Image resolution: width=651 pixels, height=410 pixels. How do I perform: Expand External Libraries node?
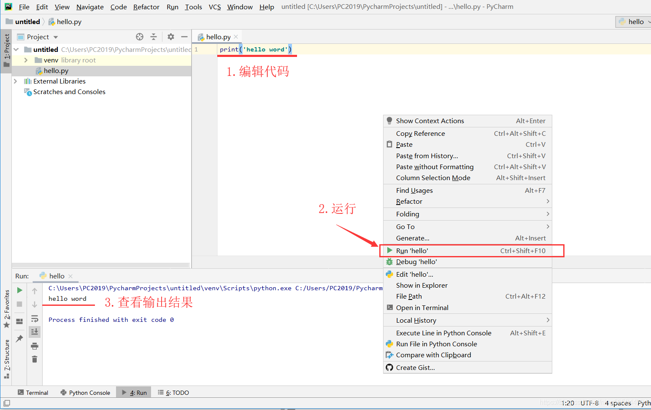pyautogui.click(x=16, y=81)
